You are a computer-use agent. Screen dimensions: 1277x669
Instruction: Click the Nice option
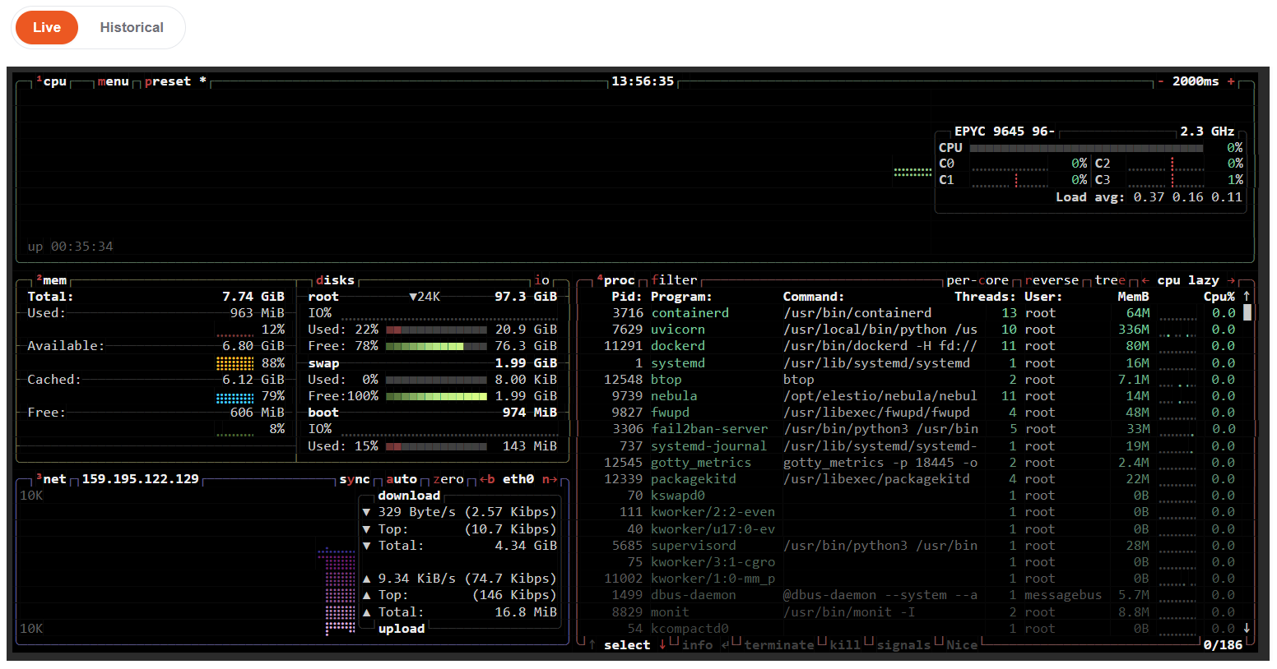coord(962,645)
